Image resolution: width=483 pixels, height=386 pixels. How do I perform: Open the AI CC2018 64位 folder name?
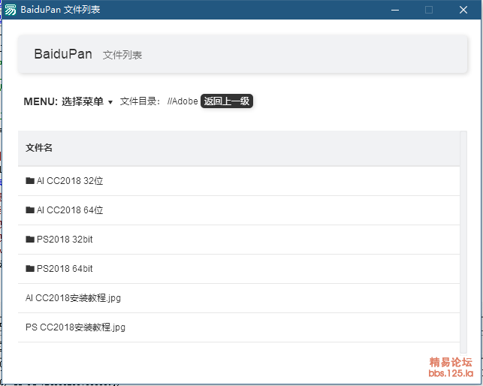click(70, 210)
